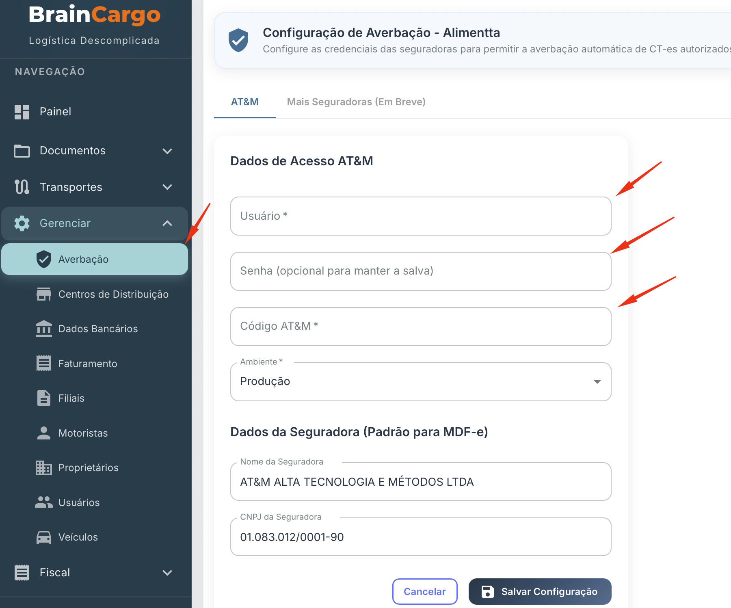The height and width of the screenshot is (608, 731).
Task: Switch to the AT&M tab
Action: [x=245, y=102]
